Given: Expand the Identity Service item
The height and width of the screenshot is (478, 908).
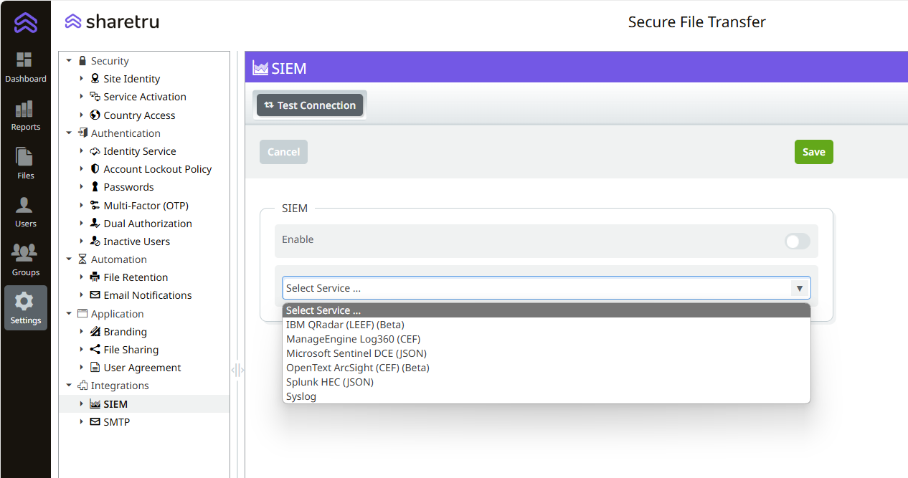Looking at the screenshot, I should pos(82,150).
